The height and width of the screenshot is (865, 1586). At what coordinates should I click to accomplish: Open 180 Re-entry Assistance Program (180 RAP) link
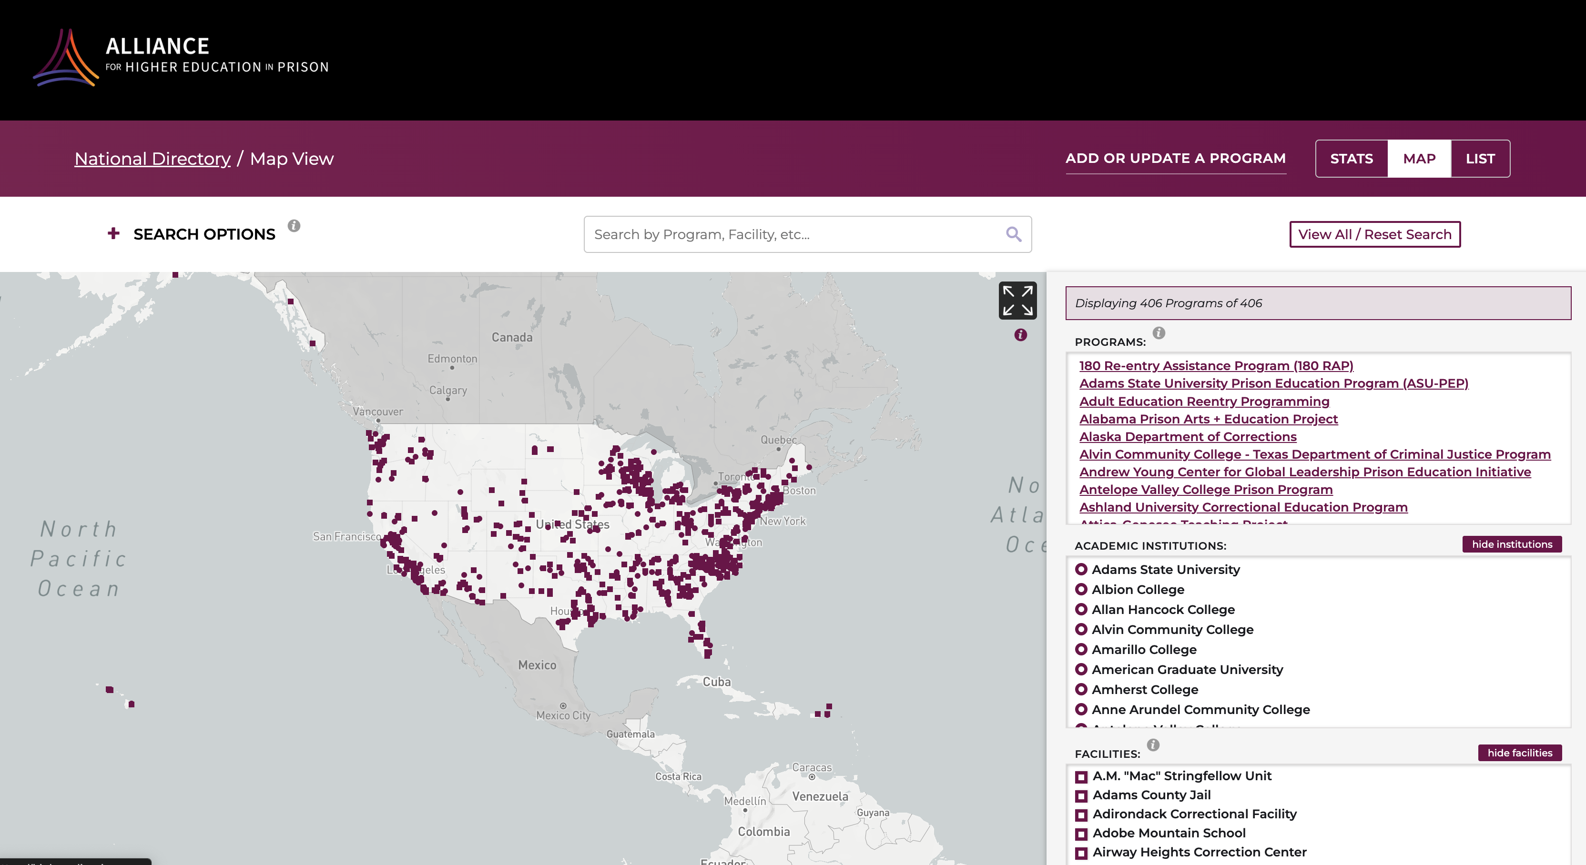tap(1216, 365)
